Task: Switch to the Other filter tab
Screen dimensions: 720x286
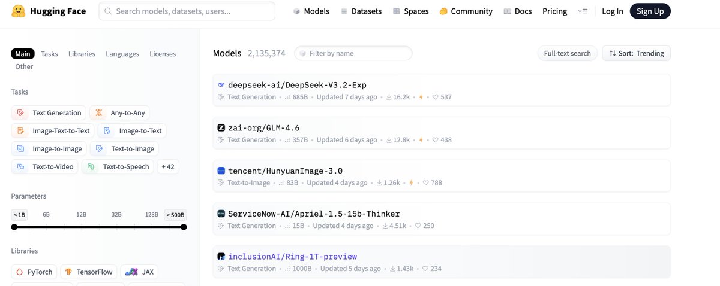Action: coord(24,66)
